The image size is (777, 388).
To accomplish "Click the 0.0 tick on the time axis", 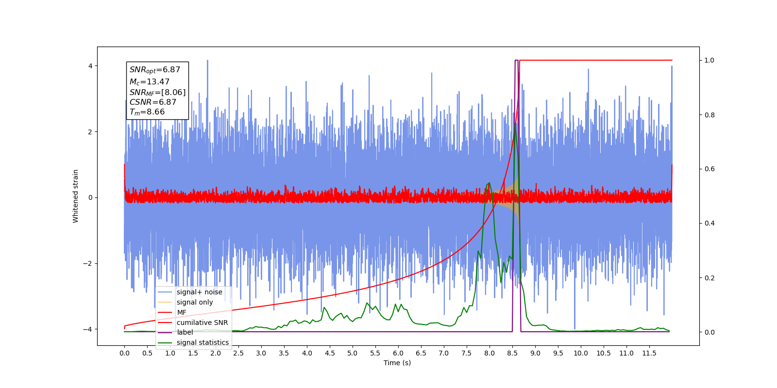I will (x=124, y=353).
